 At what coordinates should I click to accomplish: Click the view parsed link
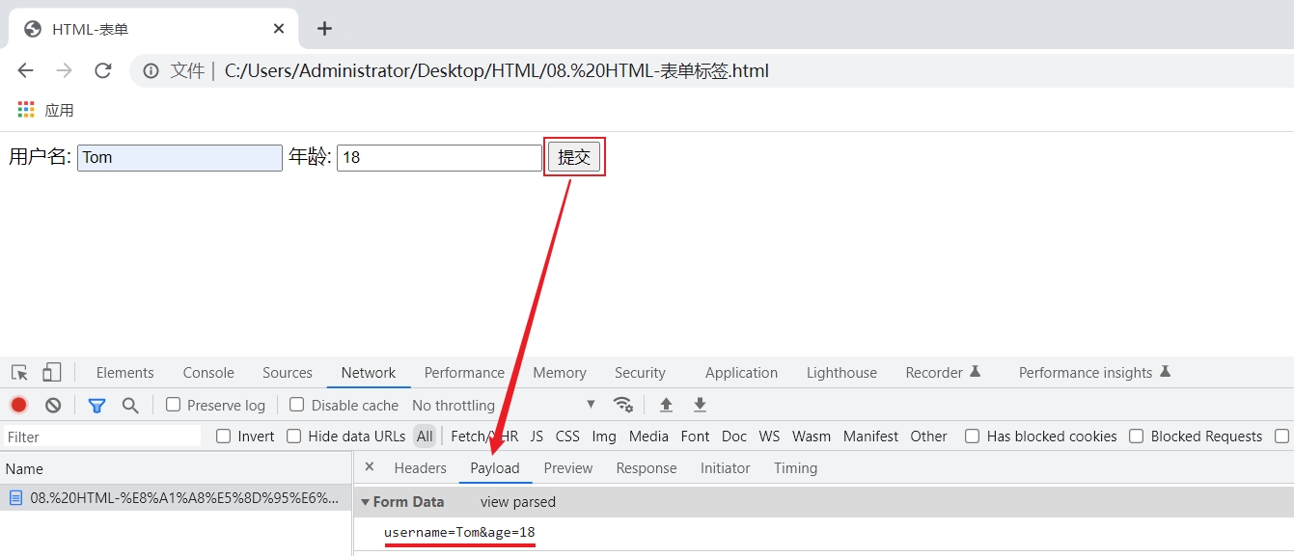517,502
